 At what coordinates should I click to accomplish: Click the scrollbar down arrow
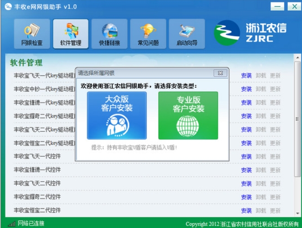pos(298,213)
